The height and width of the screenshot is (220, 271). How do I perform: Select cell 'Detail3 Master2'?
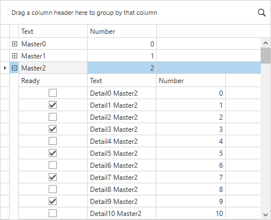tap(122, 129)
